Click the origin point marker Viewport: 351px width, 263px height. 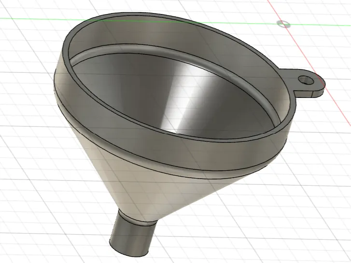[283, 24]
